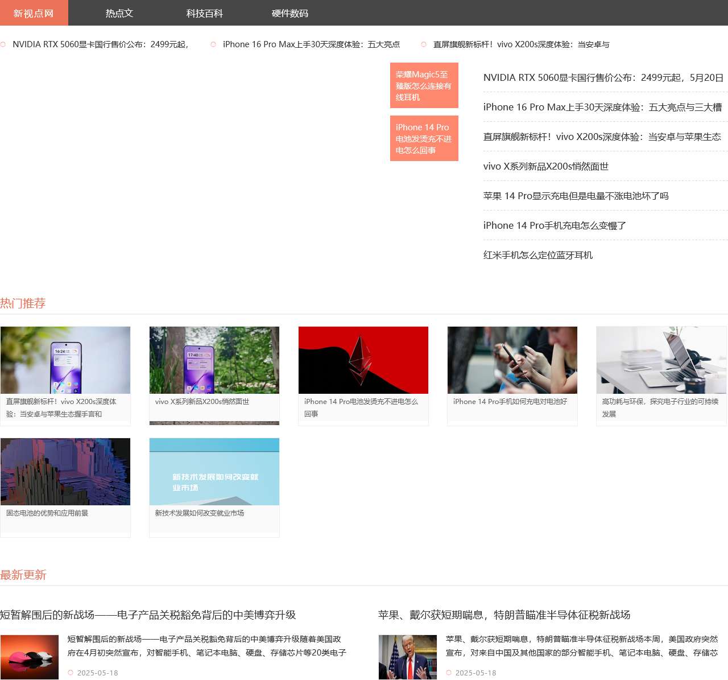728x680 pixels.
Task: Open article 苹果 14 Pro显示充电但是电量不涨
Action: pyautogui.click(x=576, y=196)
